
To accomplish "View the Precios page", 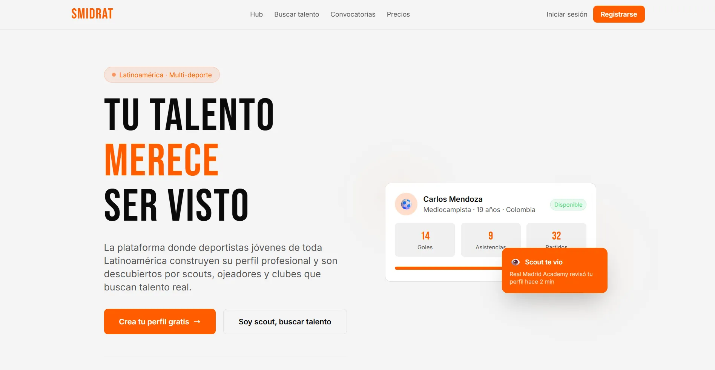I will click(x=398, y=14).
